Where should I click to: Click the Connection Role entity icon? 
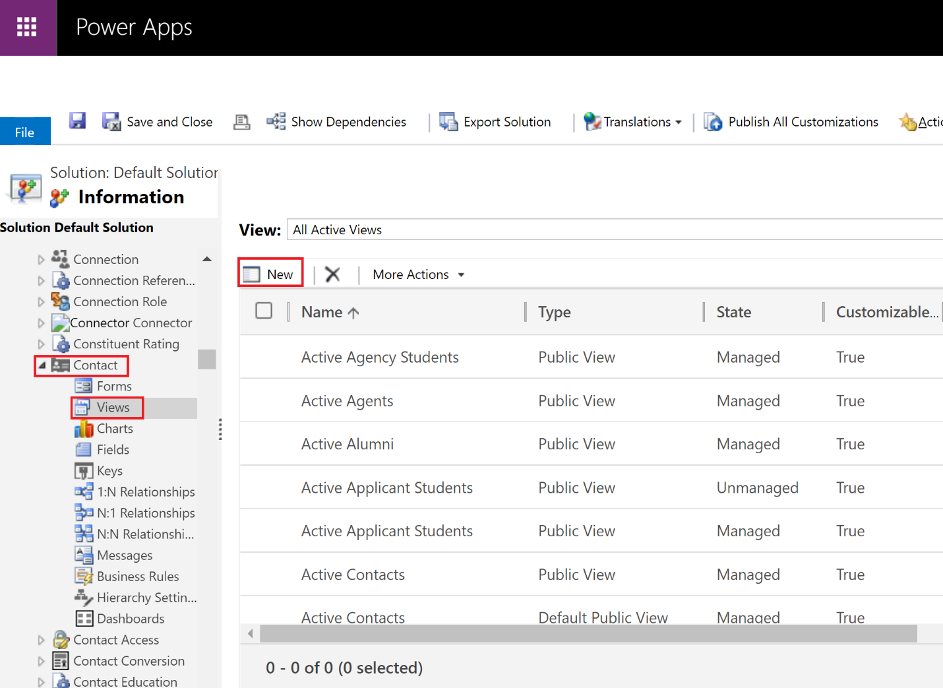tap(60, 301)
